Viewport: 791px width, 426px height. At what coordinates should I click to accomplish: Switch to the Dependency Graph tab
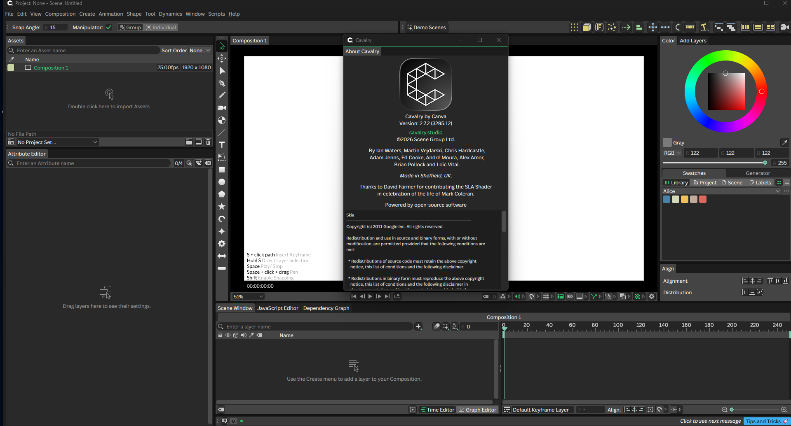tap(326, 308)
